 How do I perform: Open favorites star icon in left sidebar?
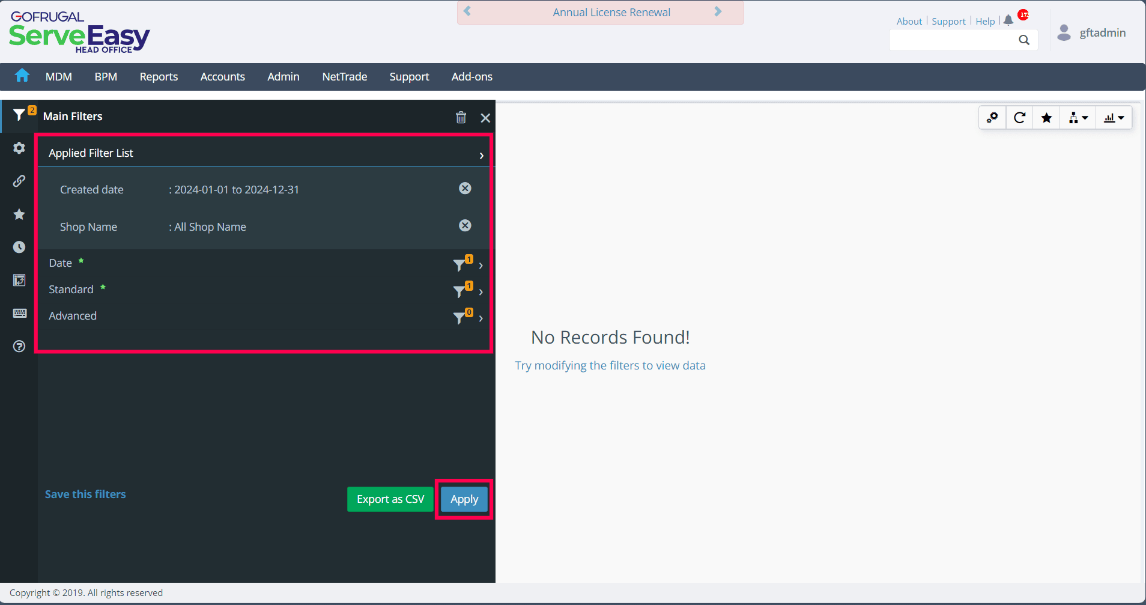(19, 214)
